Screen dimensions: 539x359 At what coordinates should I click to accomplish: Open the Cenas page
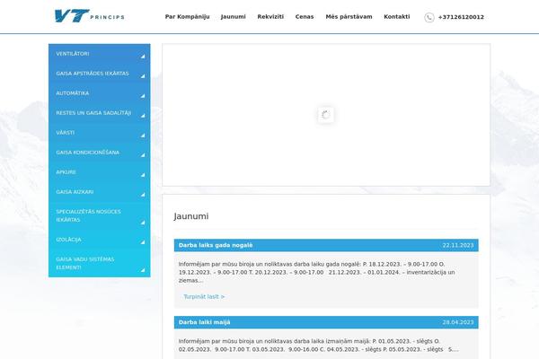305,16
